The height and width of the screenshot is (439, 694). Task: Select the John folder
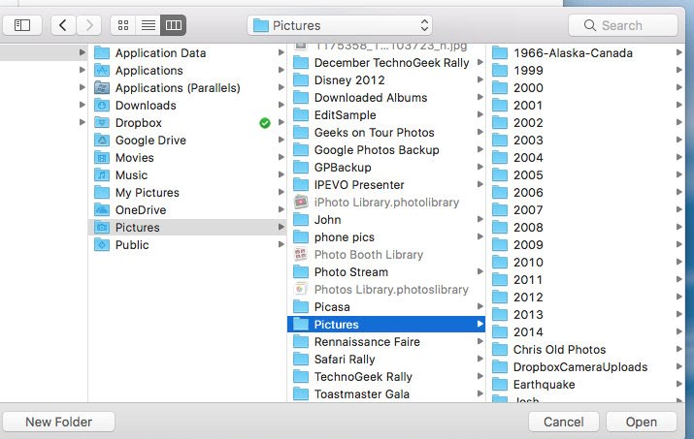point(386,220)
